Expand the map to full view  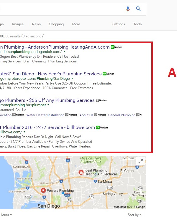(140, 161)
